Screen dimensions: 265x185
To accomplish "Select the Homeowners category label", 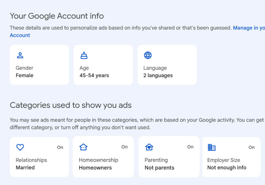I will pyautogui.click(x=95, y=167).
